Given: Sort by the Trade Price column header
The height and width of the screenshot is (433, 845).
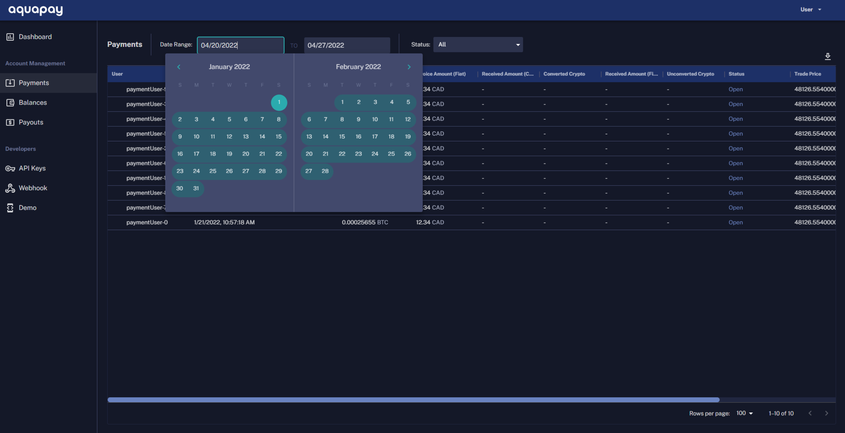Looking at the screenshot, I should click(x=807, y=74).
